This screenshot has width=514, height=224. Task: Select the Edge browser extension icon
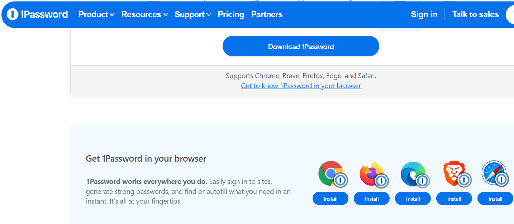[x=413, y=174]
